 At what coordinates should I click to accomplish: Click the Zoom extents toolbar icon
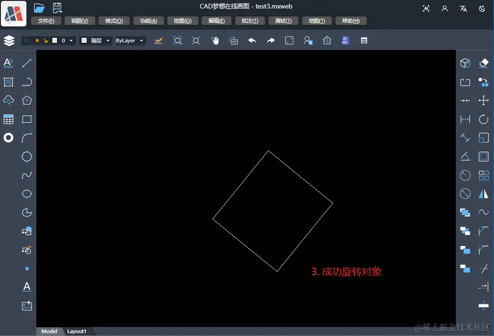[x=196, y=41]
